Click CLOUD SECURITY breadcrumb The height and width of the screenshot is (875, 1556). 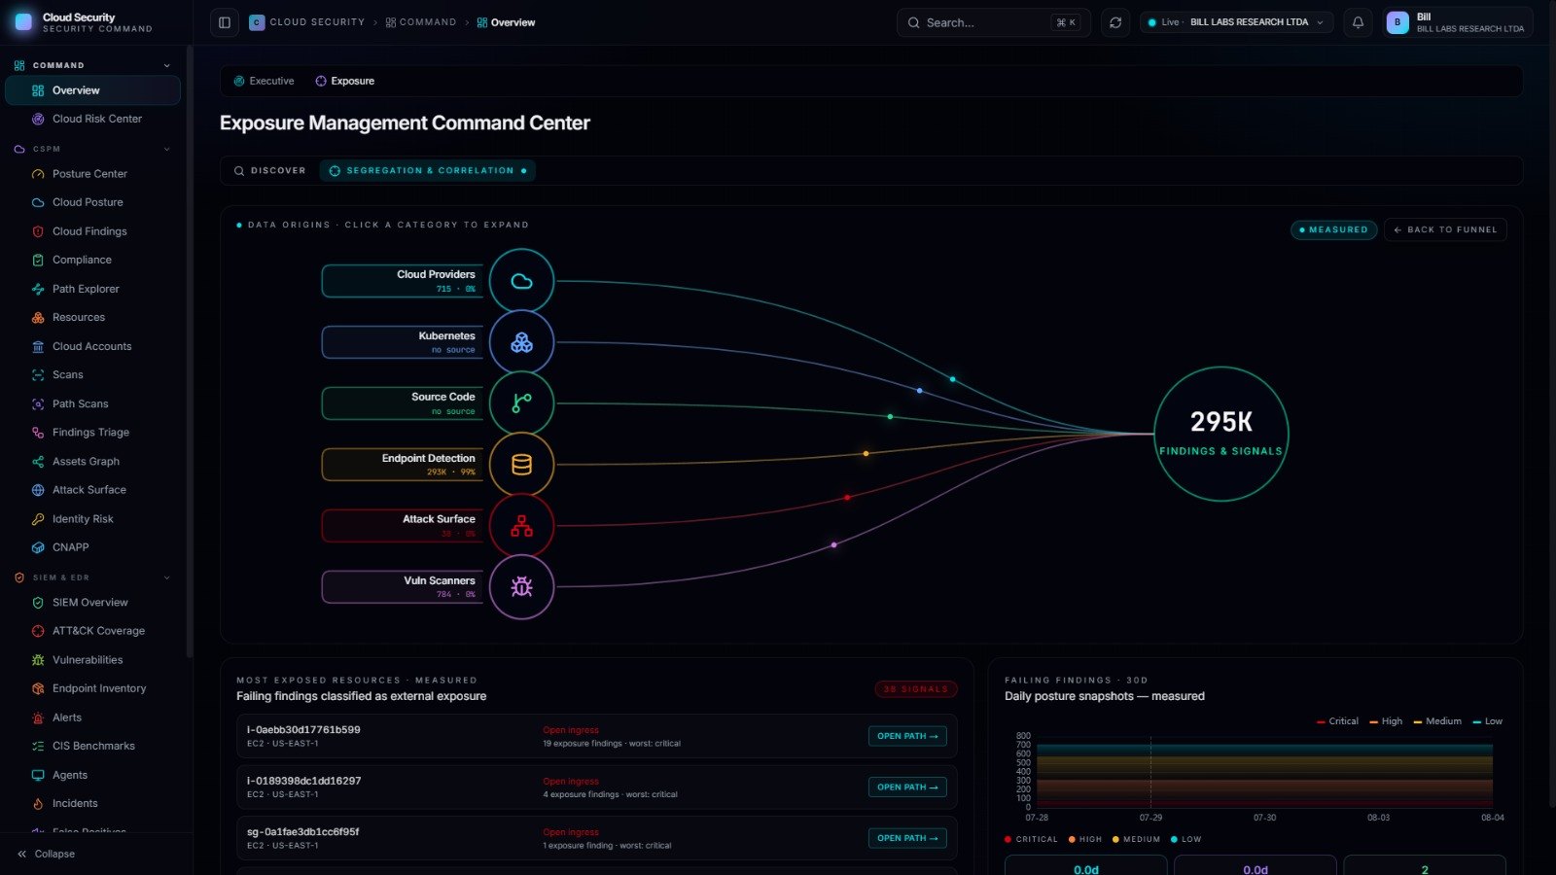point(307,22)
